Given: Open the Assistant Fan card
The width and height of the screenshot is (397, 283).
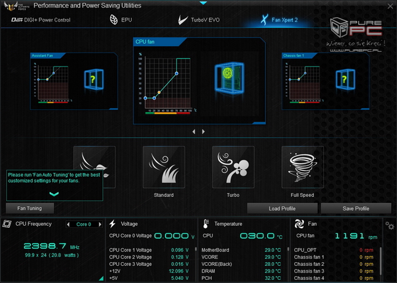Looking at the screenshot, I should click(x=74, y=81).
